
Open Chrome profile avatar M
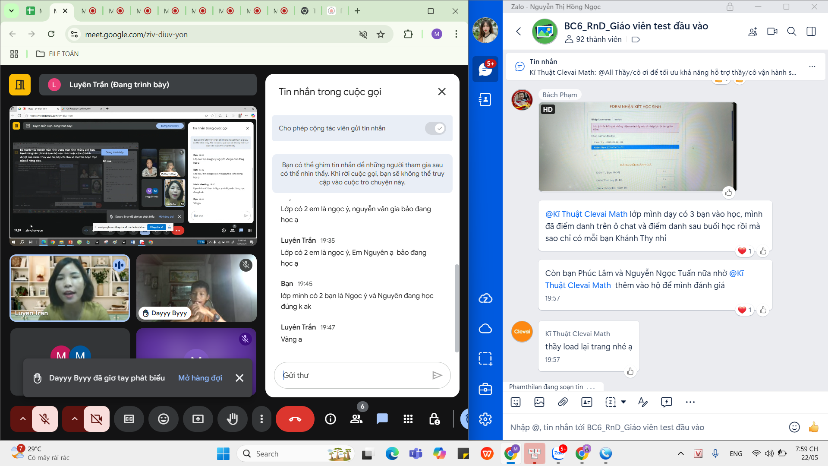(437, 34)
